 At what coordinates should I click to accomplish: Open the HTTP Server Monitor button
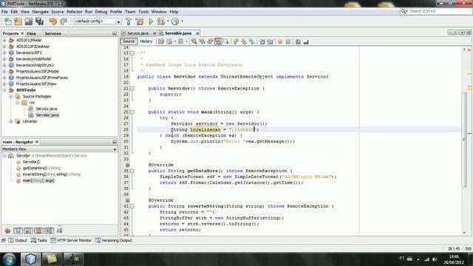pyautogui.click(x=71, y=240)
